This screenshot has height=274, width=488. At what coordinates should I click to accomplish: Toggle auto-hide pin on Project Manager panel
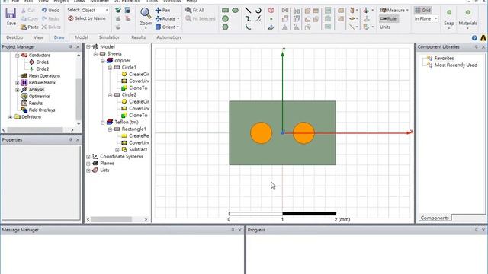tap(71, 46)
